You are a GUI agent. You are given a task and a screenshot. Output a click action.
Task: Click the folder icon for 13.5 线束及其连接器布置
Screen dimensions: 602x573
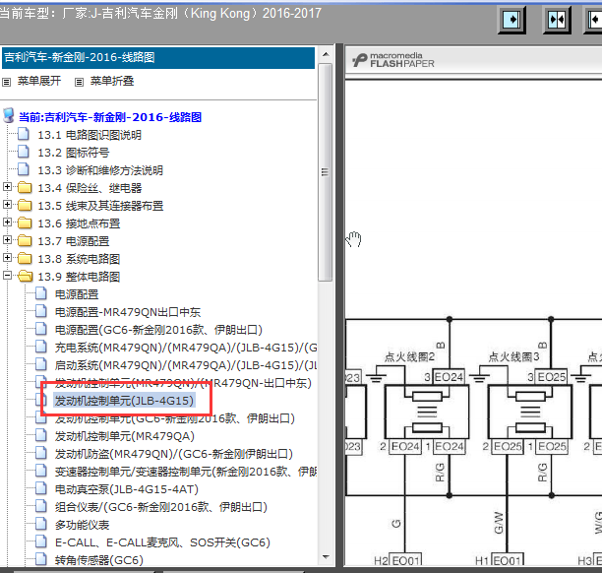coord(25,205)
